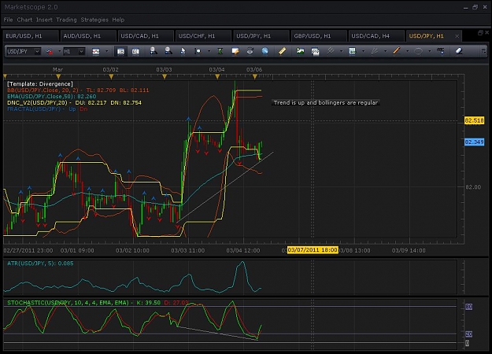Select the orange line drawing tool

396,51
